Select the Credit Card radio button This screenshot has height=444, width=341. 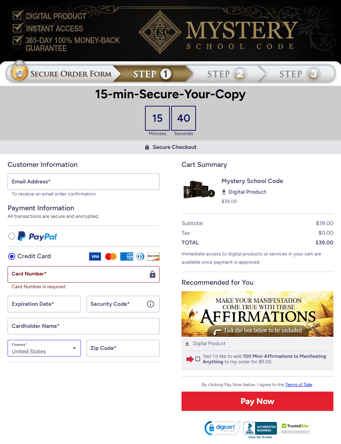[12, 256]
